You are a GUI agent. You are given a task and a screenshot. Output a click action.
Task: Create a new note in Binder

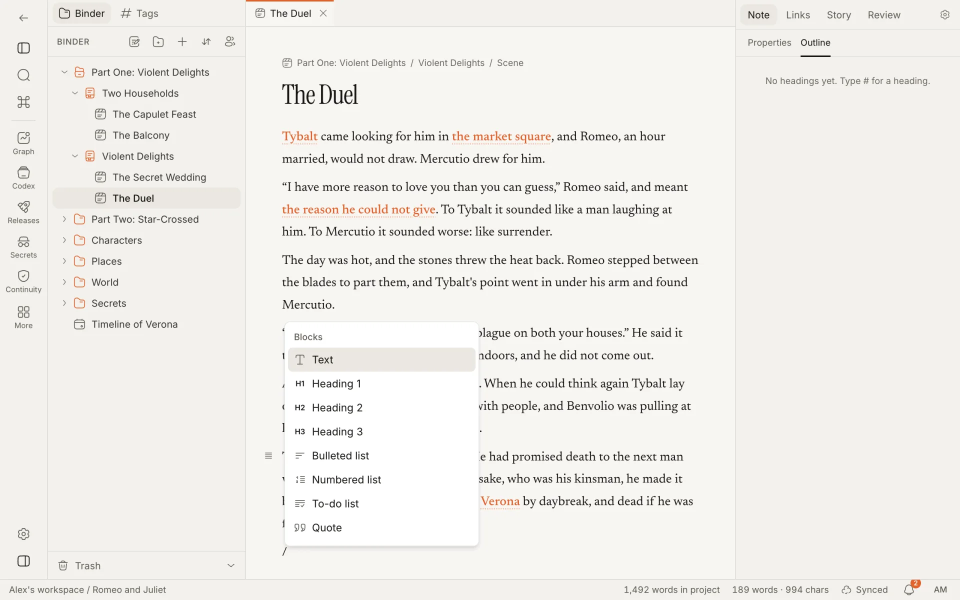(134, 42)
